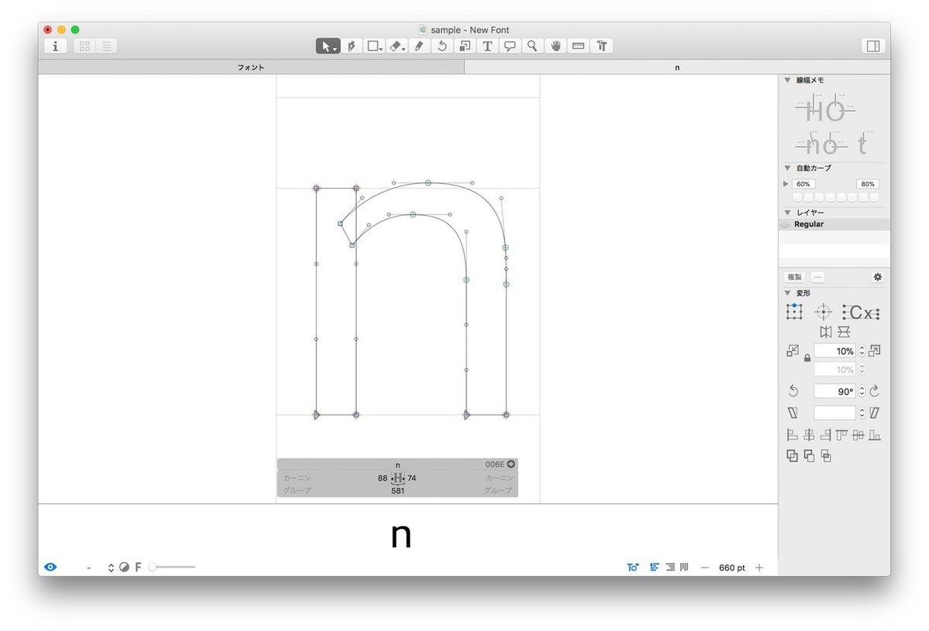Viewport: 929px width, 631px height.
Task: Edit the left sidebearing value 88
Action: tap(382, 478)
